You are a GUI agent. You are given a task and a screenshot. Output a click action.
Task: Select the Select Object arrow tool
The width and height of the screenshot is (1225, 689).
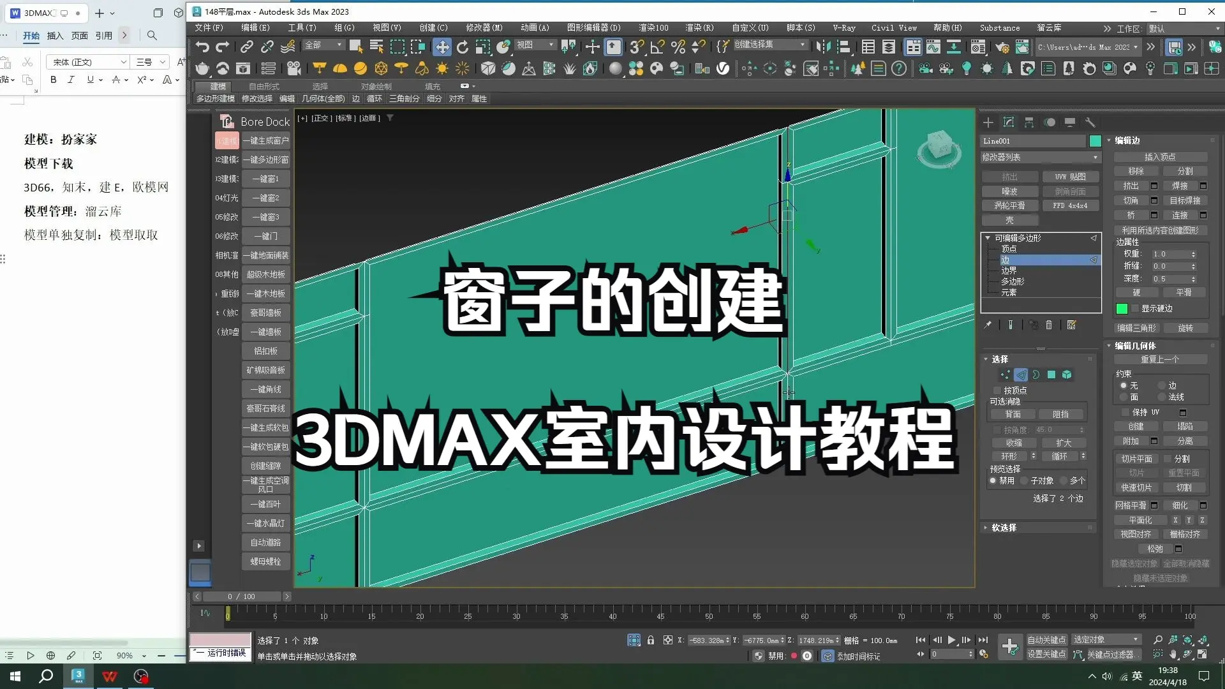click(356, 47)
